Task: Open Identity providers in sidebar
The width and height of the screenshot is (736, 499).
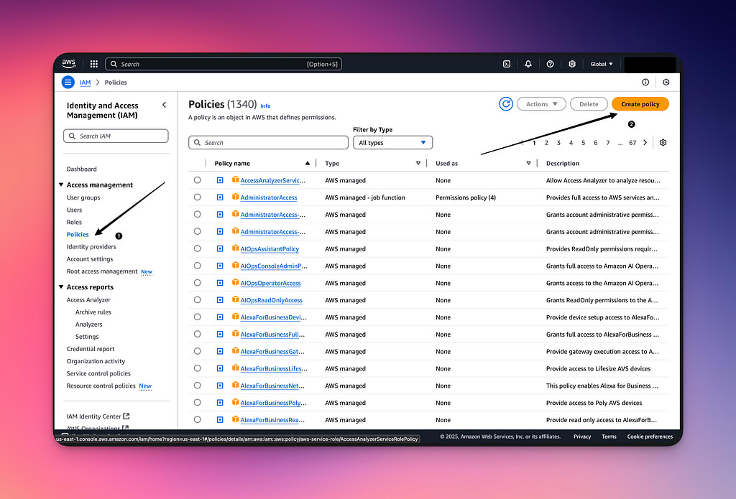Action: tap(91, 247)
